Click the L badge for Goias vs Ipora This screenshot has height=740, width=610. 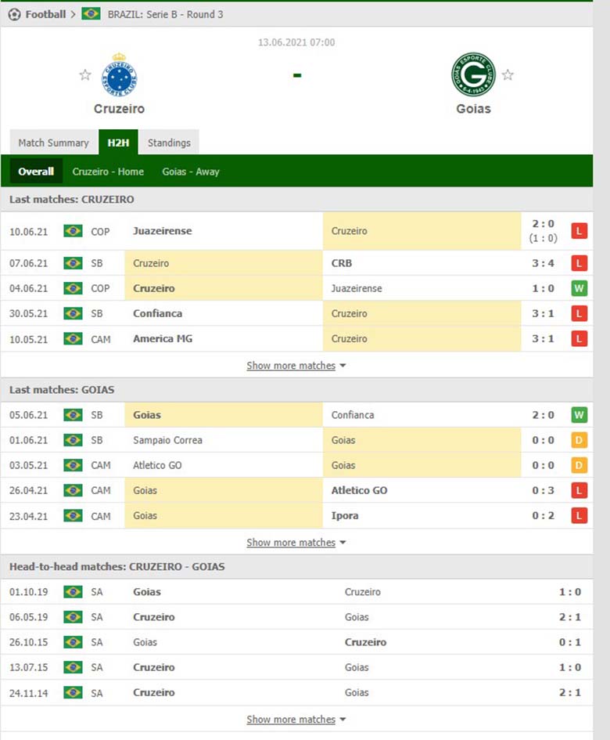tap(579, 516)
